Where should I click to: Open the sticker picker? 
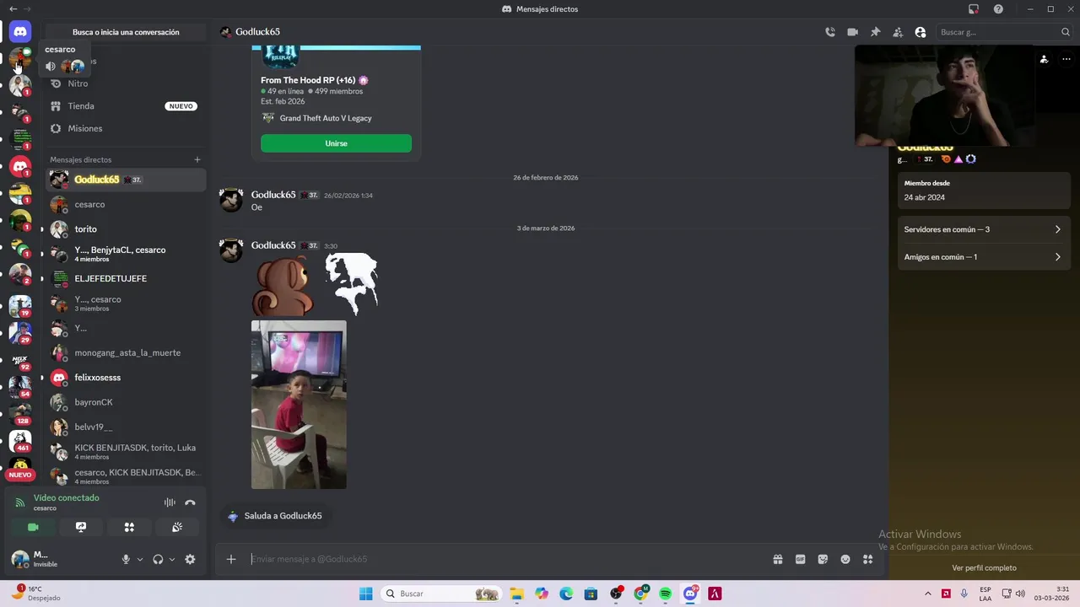[823, 559]
